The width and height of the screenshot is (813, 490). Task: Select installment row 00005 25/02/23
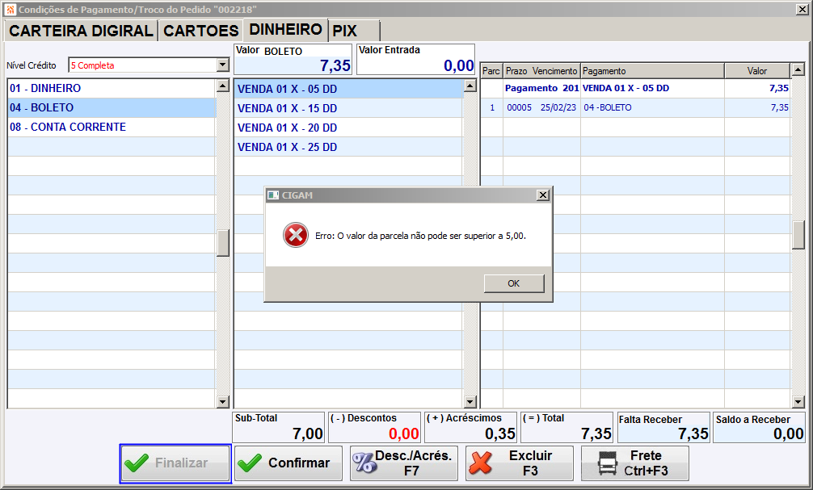tap(635, 107)
